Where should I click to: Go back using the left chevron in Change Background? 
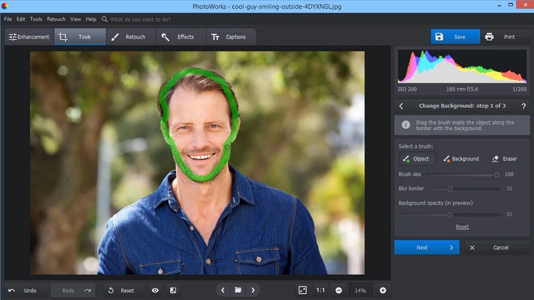coord(401,106)
